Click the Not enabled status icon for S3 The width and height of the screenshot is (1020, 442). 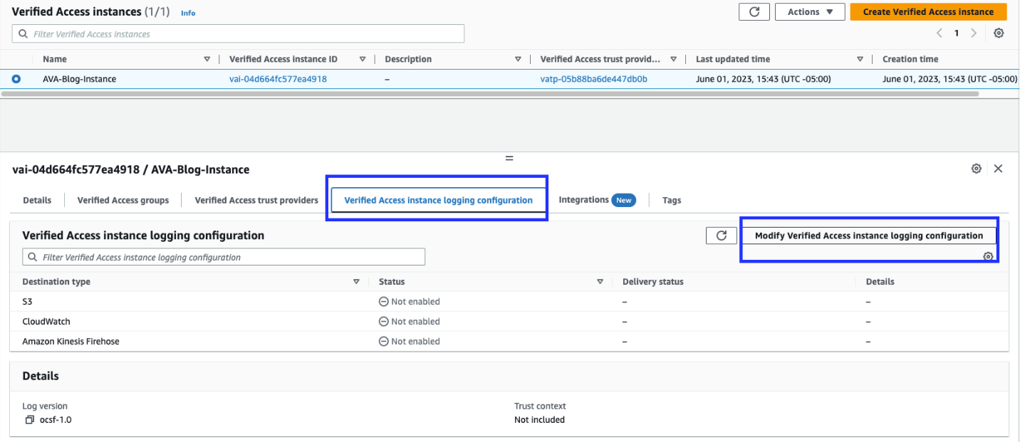pyautogui.click(x=384, y=301)
